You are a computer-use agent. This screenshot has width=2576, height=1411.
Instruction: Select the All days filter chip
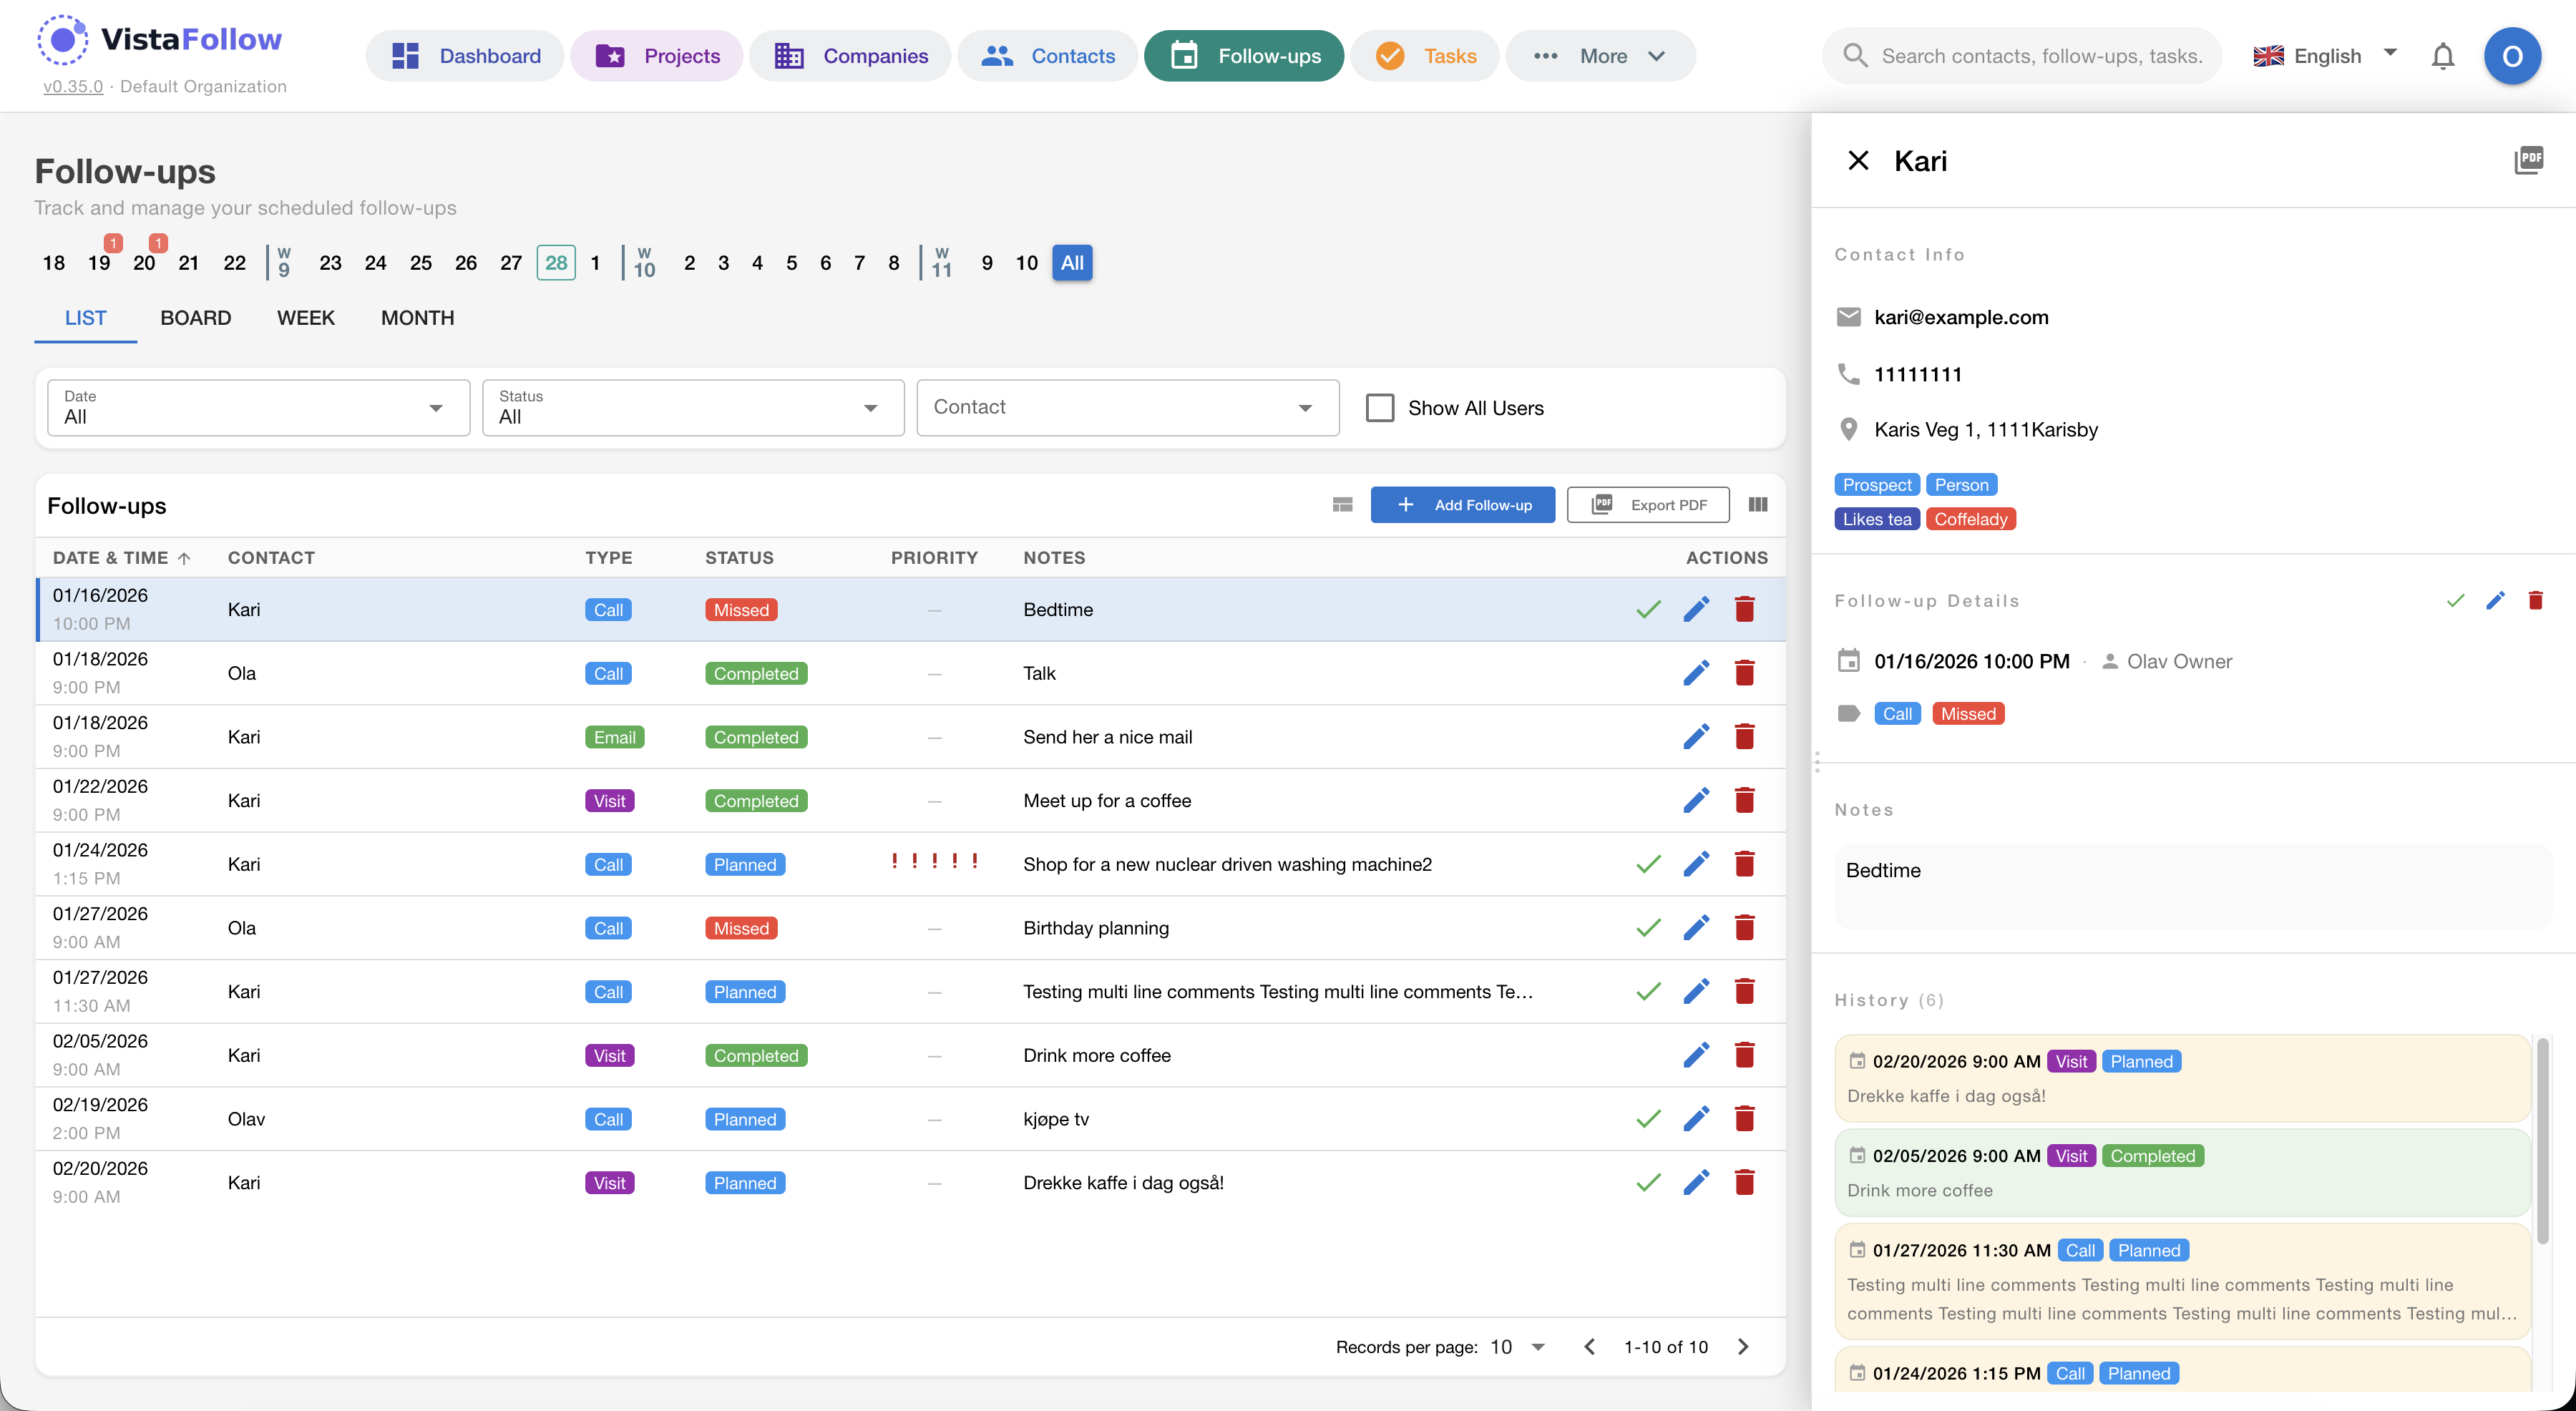[1071, 263]
